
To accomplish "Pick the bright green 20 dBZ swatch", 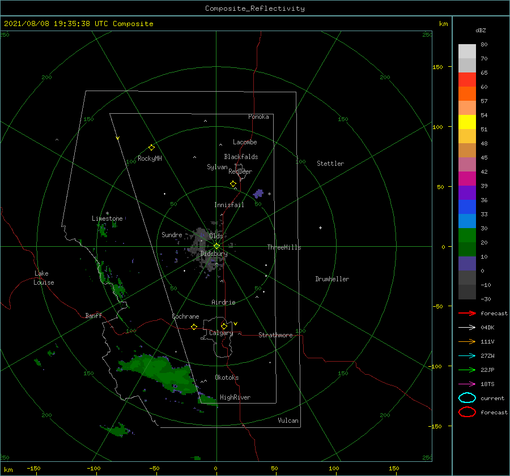I will [x=467, y=235].
